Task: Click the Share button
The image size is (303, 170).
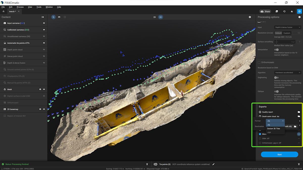Action: 265,11
